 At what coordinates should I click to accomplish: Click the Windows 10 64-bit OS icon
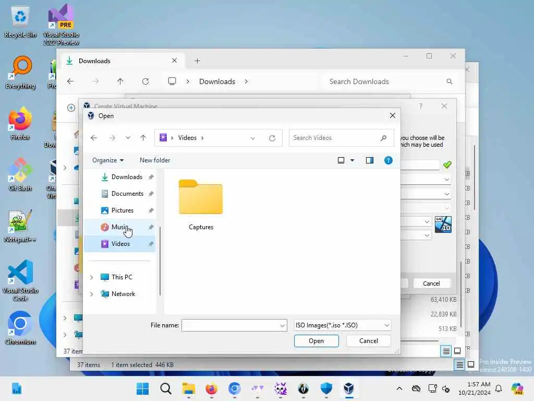click(x=443, y=225)
